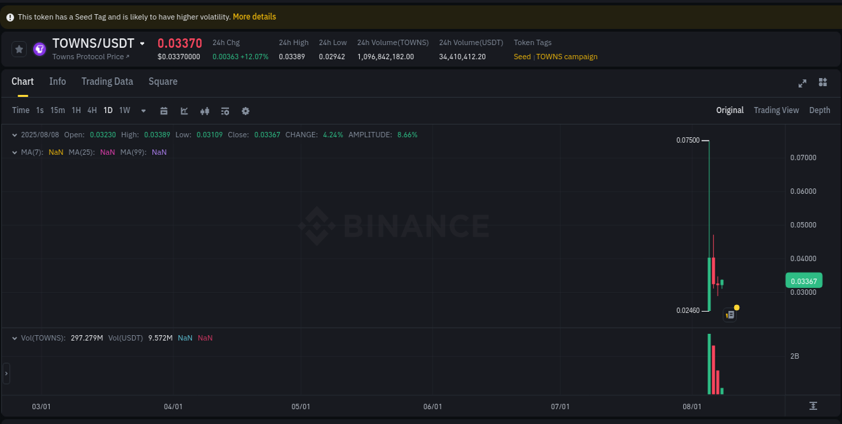
Task: Click the calendar date-range icon
Action: pos(164,110)
